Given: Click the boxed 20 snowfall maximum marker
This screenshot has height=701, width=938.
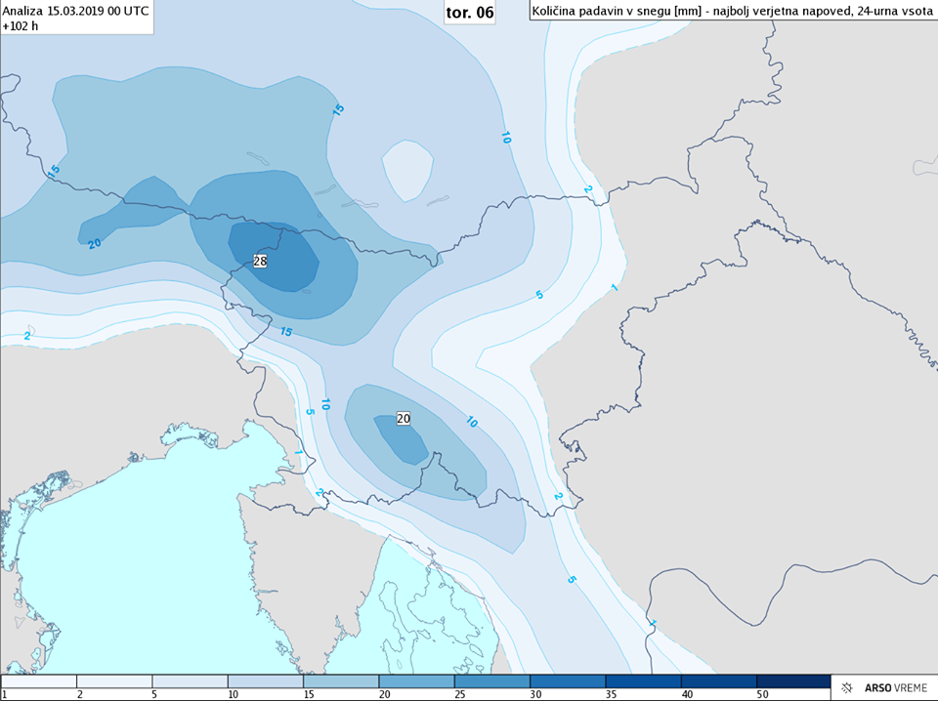Looking at the screenshot, I should coord(404,418).
